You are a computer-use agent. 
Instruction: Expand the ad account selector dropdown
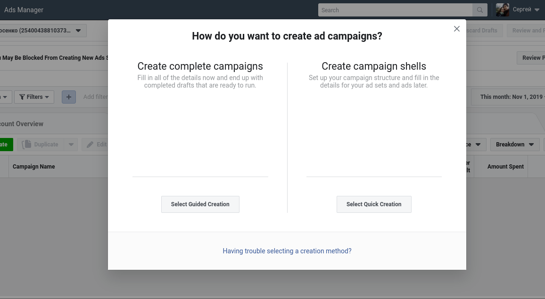(x=78, y=31)
